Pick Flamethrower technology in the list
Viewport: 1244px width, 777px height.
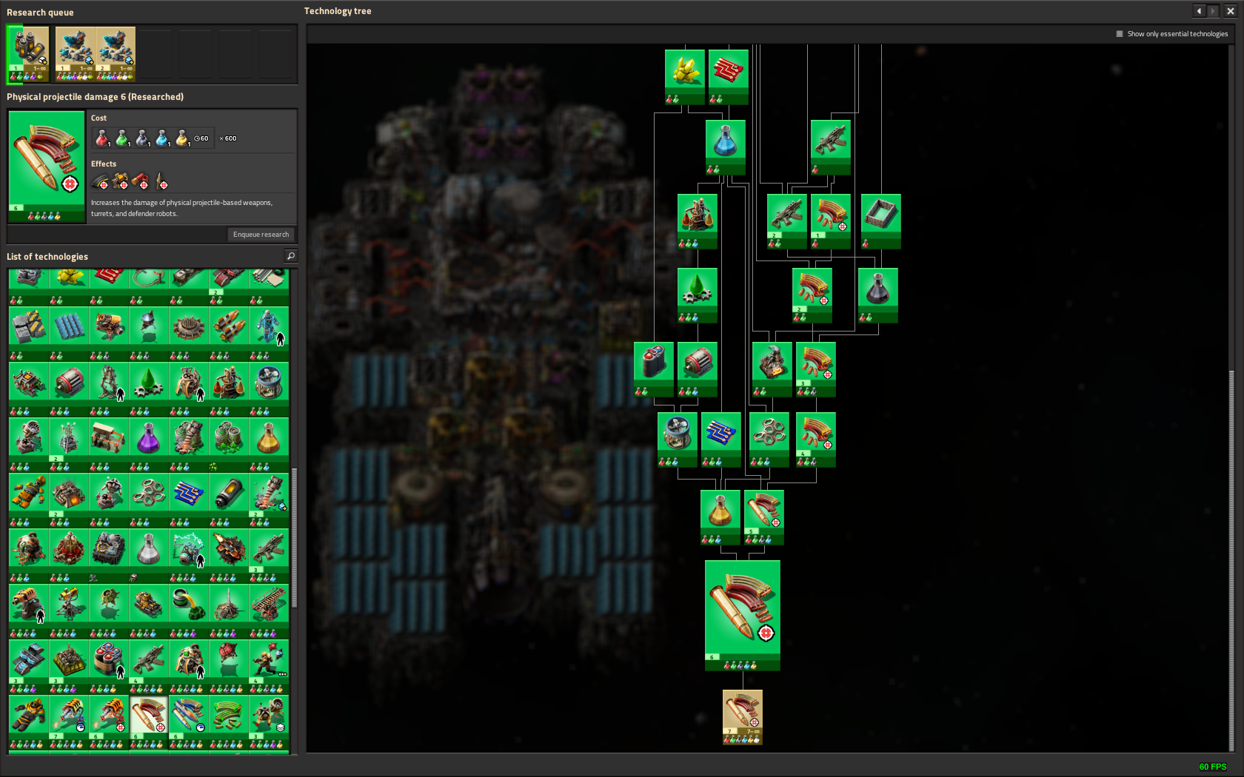109,332
